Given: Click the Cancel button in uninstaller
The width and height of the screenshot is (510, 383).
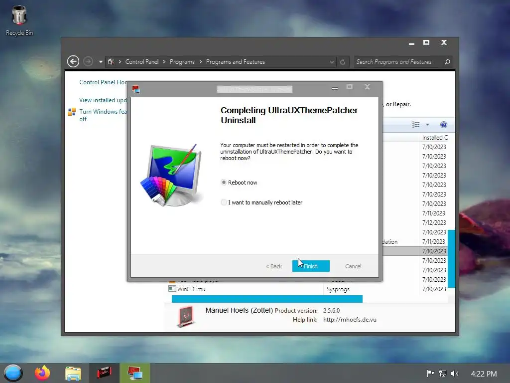Looking at the screenshot, I should coord(353,266).
